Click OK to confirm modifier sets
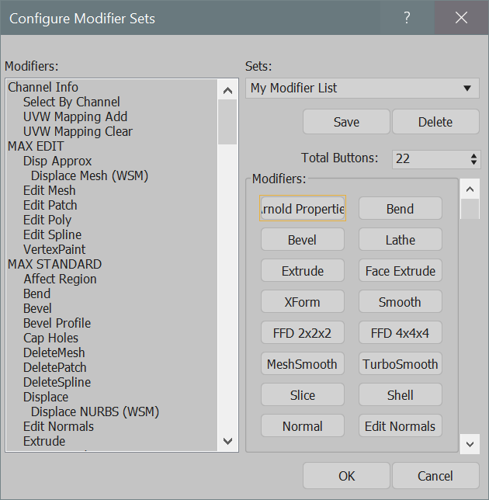The width and height of the screenshot is (489, 500). (x=346, y=476)
